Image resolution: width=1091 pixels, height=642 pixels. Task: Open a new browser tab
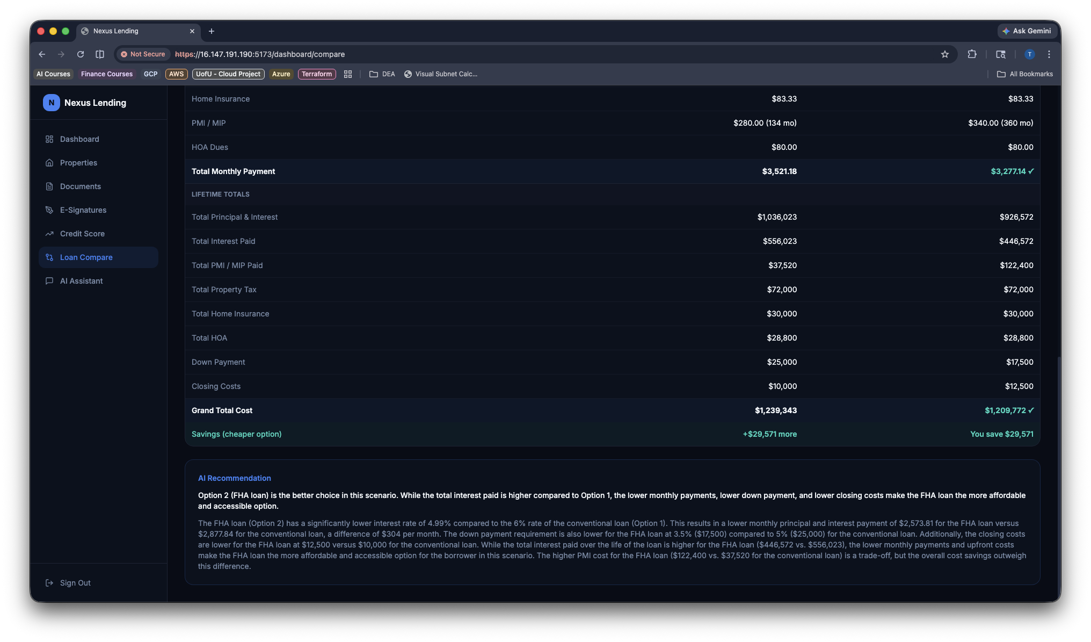click(212, 31)
